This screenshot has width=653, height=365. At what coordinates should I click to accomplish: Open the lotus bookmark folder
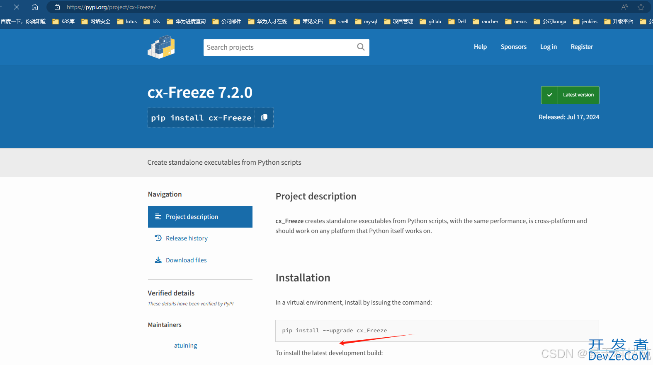[x=127, y=22]
